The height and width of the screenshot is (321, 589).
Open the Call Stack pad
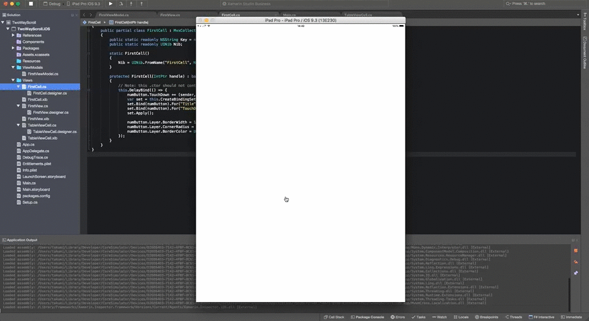[334, 317]
